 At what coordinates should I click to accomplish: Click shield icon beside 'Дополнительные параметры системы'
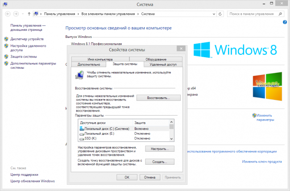click(x=6, y=63)
